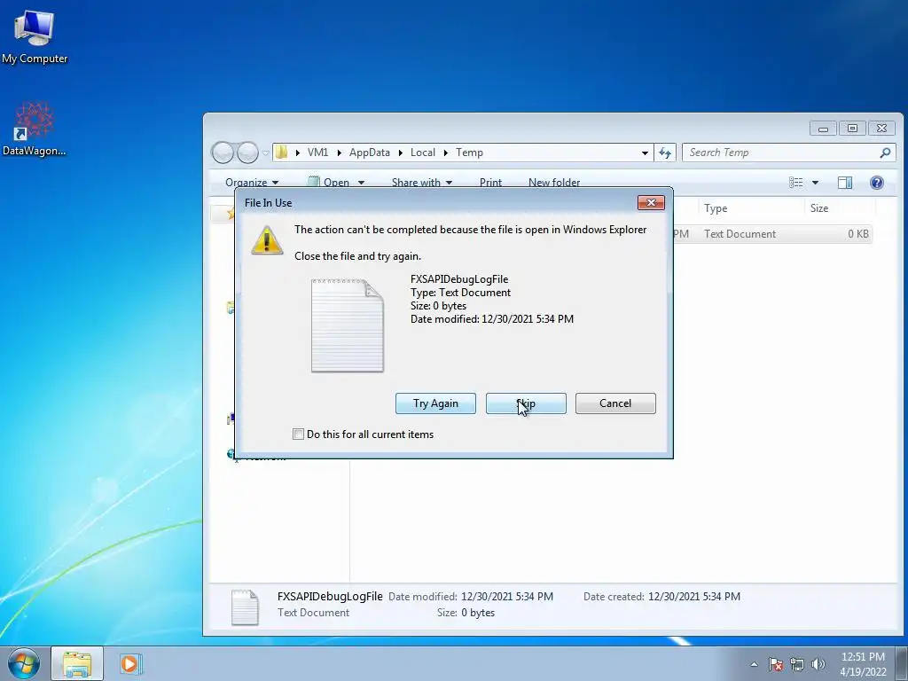The image size is (908, 681).
Task: Click the Explorer Back button
Action: point(223,153)
